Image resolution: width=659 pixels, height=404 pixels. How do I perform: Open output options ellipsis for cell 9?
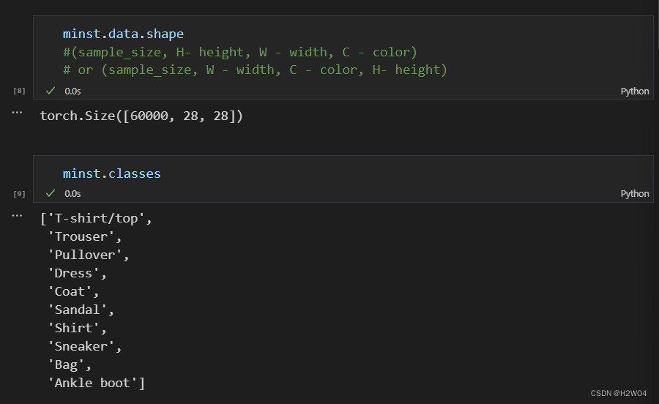17,216
